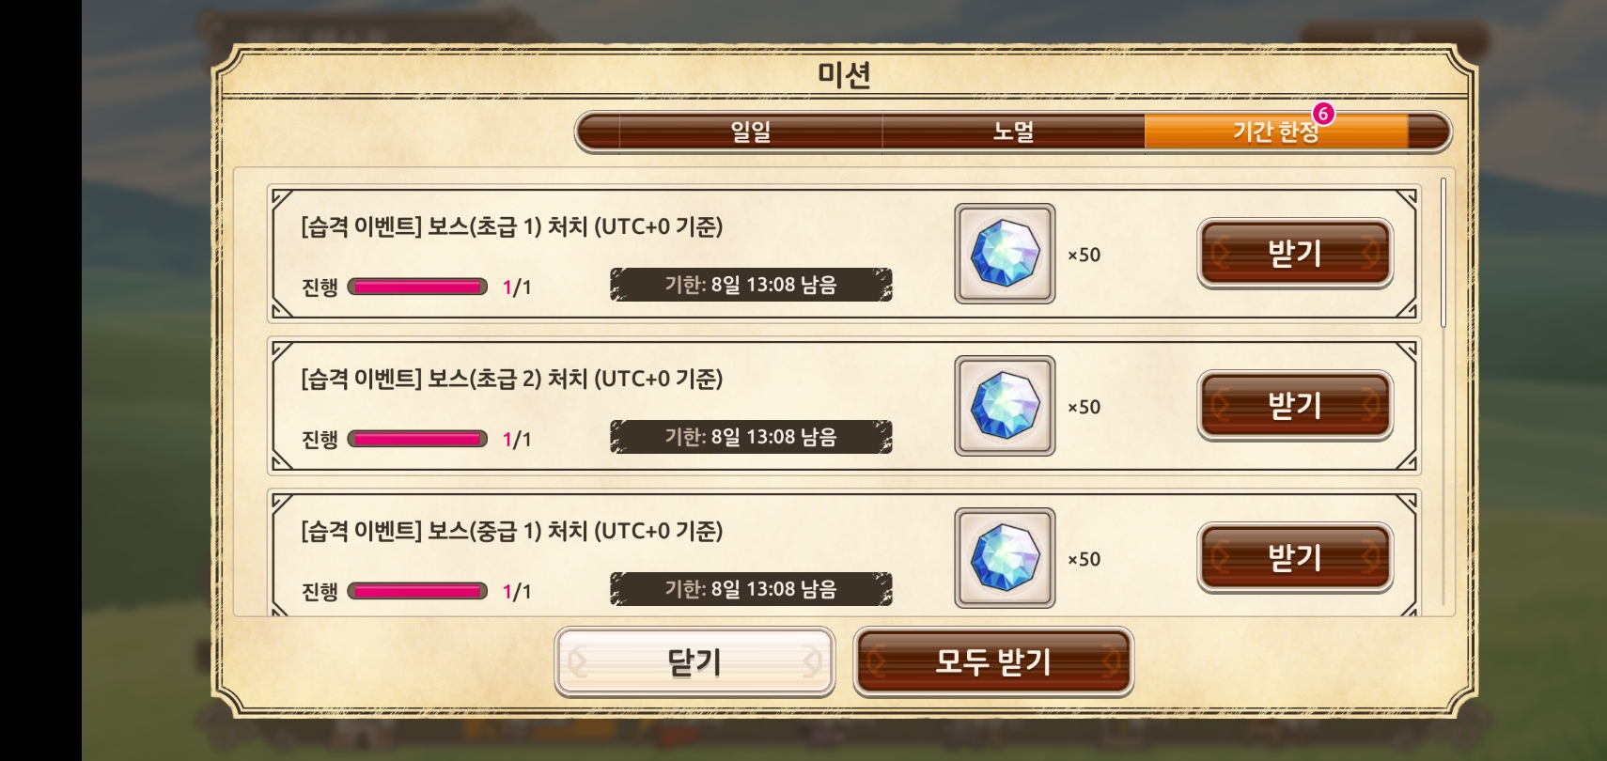Tap gem reward icon for 초급 1 mission

1005,254
